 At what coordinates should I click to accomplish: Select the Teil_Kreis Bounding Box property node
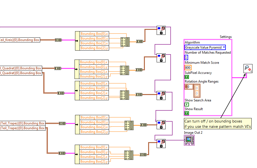coord(20,40)
